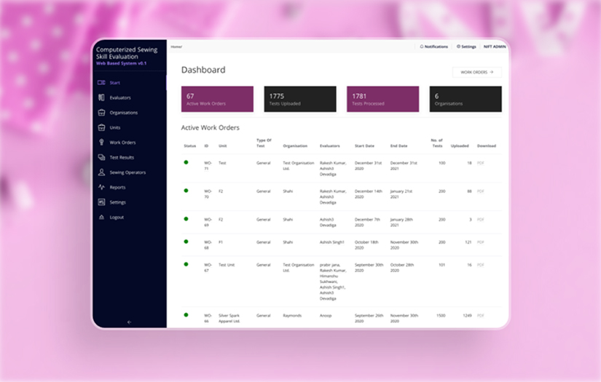Click the End Date column header
The height and width of the screenshot is (382, 601).
(x=398, y=146)
